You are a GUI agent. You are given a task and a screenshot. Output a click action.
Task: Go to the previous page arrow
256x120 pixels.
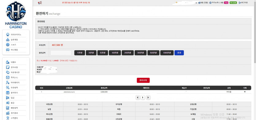point(138,97)
